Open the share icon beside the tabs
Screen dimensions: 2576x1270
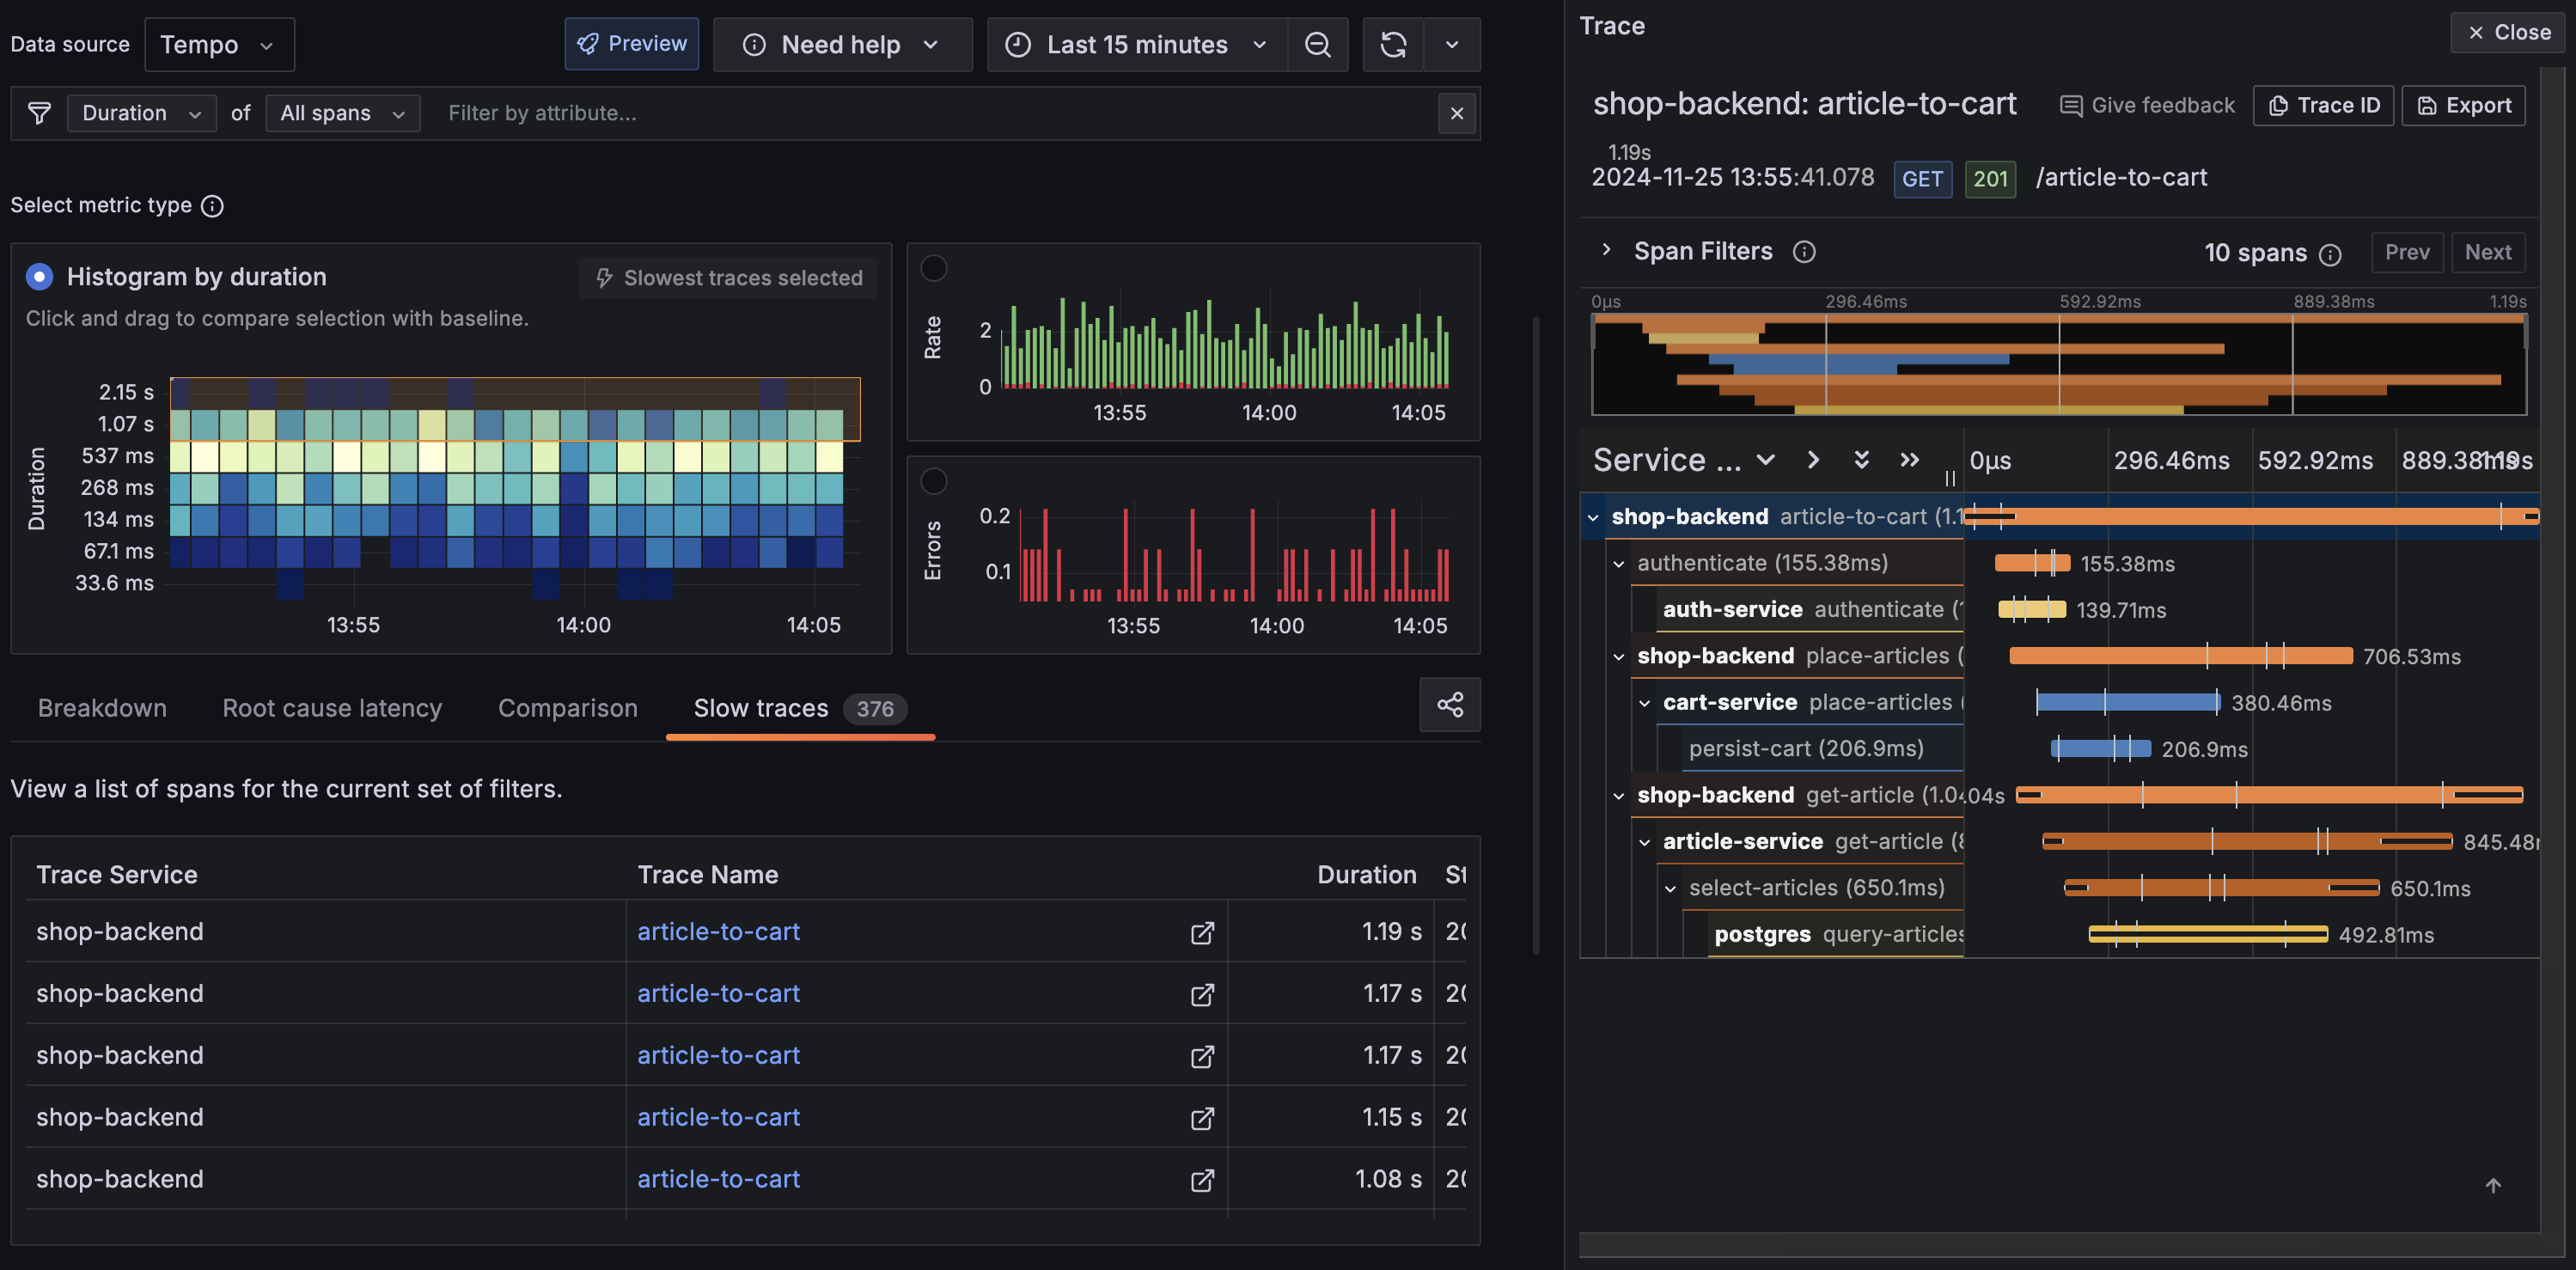1450,705
